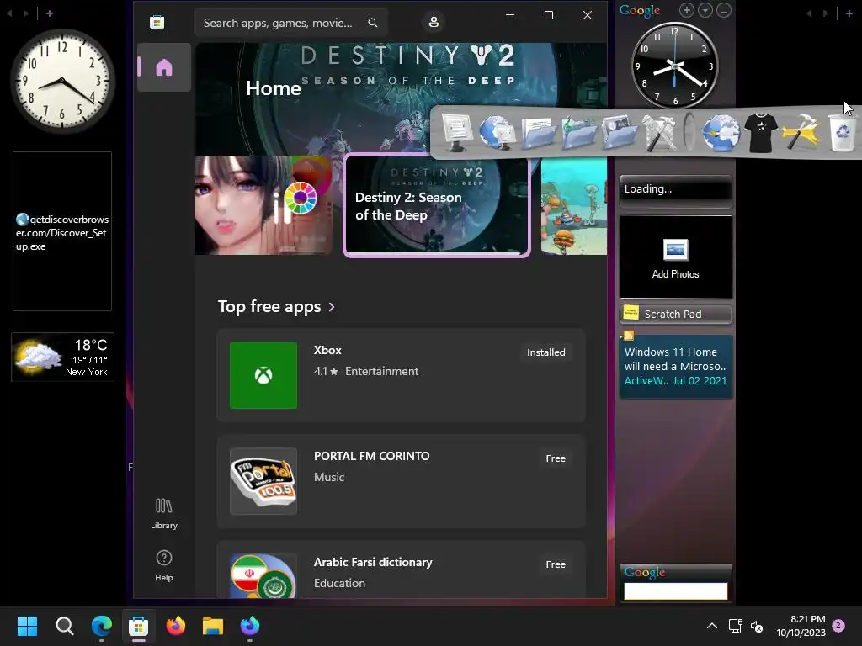Show hidden system tray icons chevron
Screen dimensions: 862x646
(712, 626)
